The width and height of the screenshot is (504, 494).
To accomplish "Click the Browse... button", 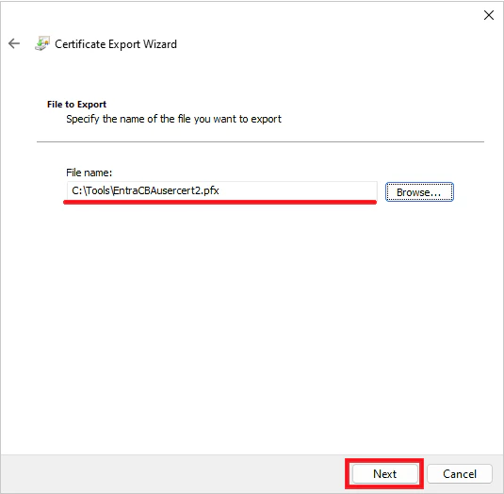I will pyautogui.click(x=419, y=192).
